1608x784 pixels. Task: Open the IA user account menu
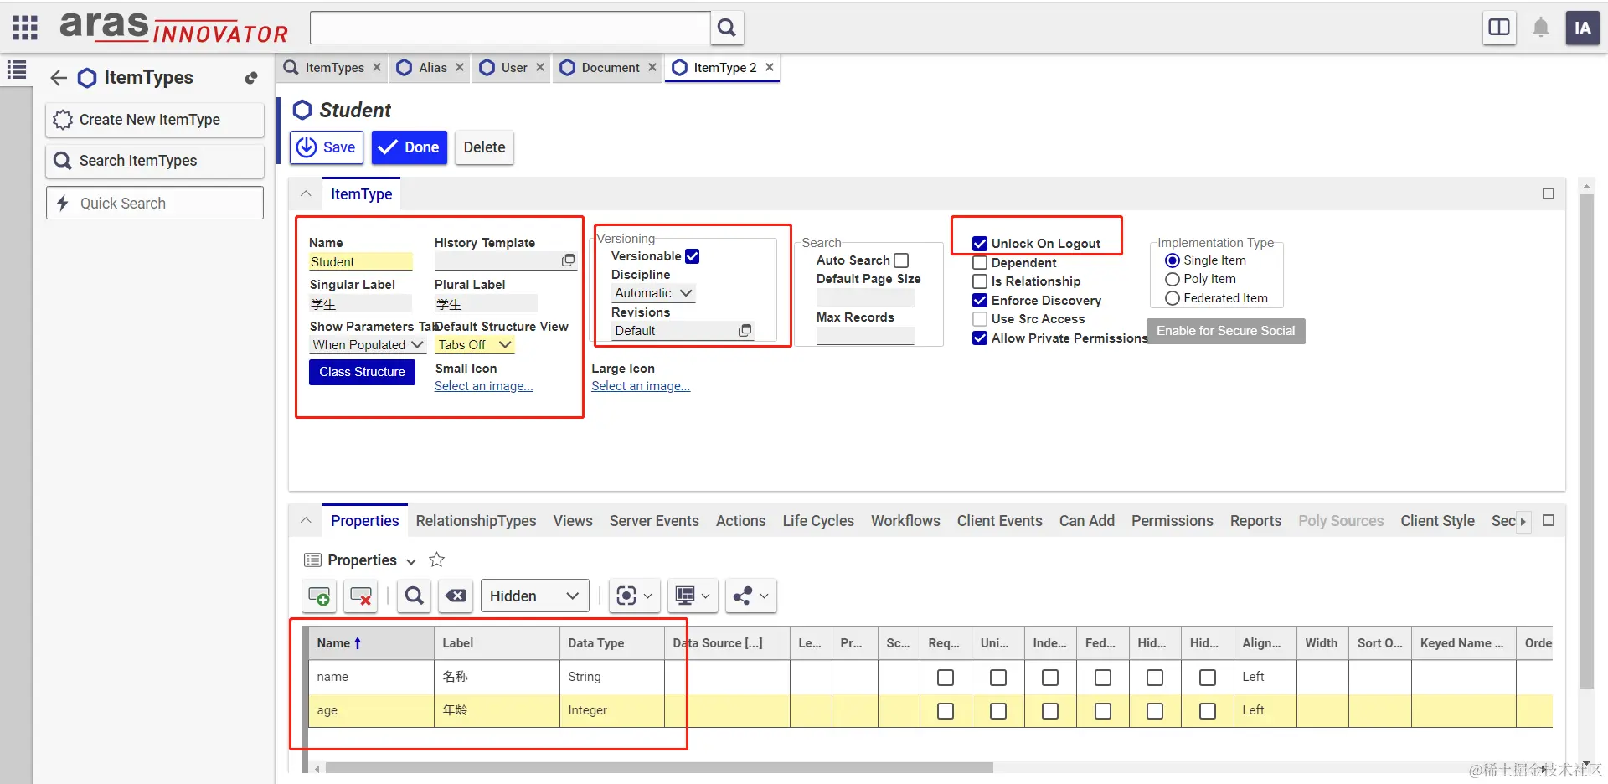tap(1583, 28)
